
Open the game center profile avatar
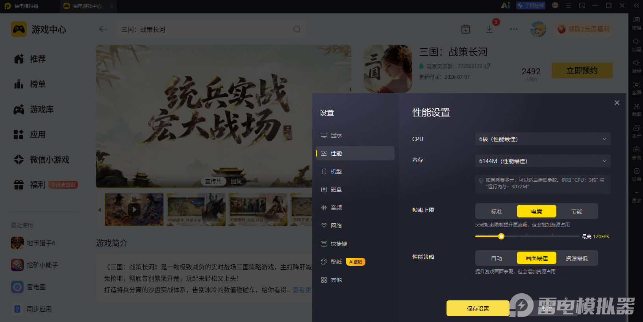click(x=538, y=29)
